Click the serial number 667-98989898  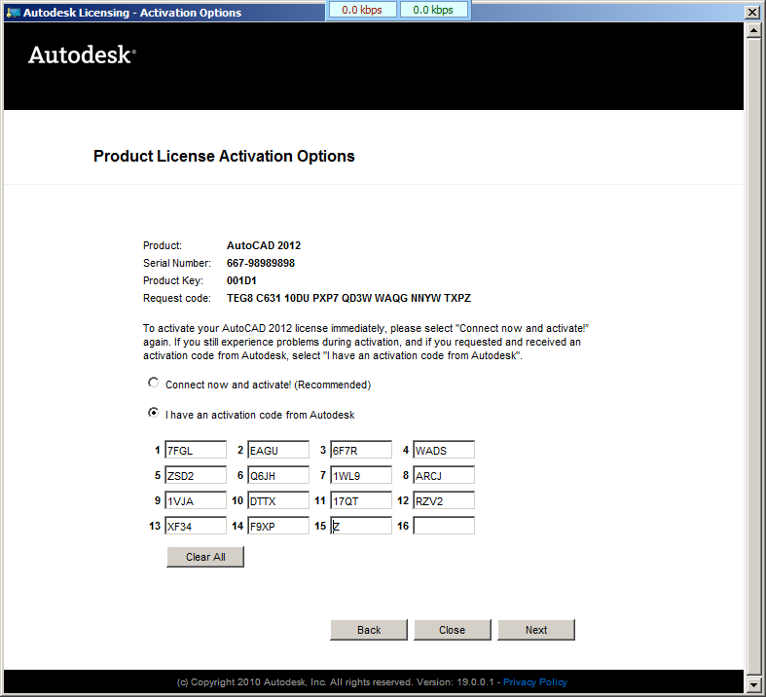point(261,263)
